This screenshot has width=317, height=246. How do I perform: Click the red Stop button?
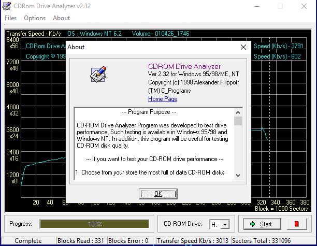[296, 224]
